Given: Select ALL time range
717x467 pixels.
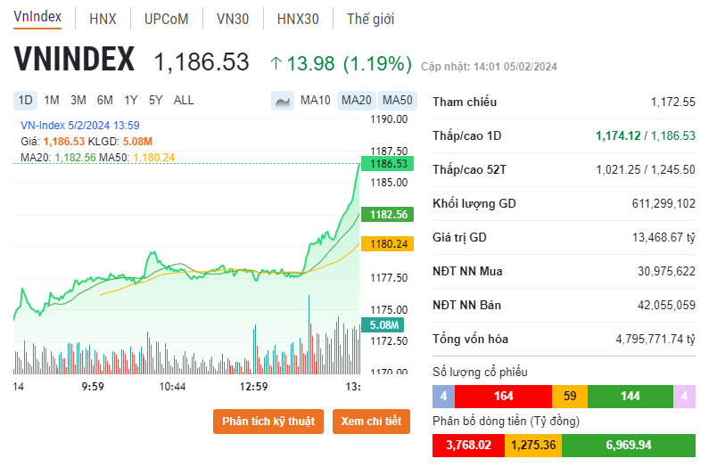Looking at the screenshot, I should 183,100.
